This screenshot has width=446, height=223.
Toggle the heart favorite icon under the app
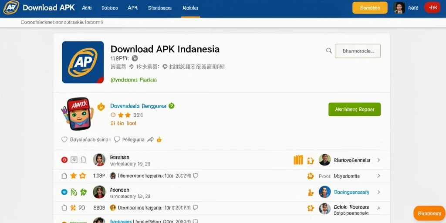(x=64, y=139)
